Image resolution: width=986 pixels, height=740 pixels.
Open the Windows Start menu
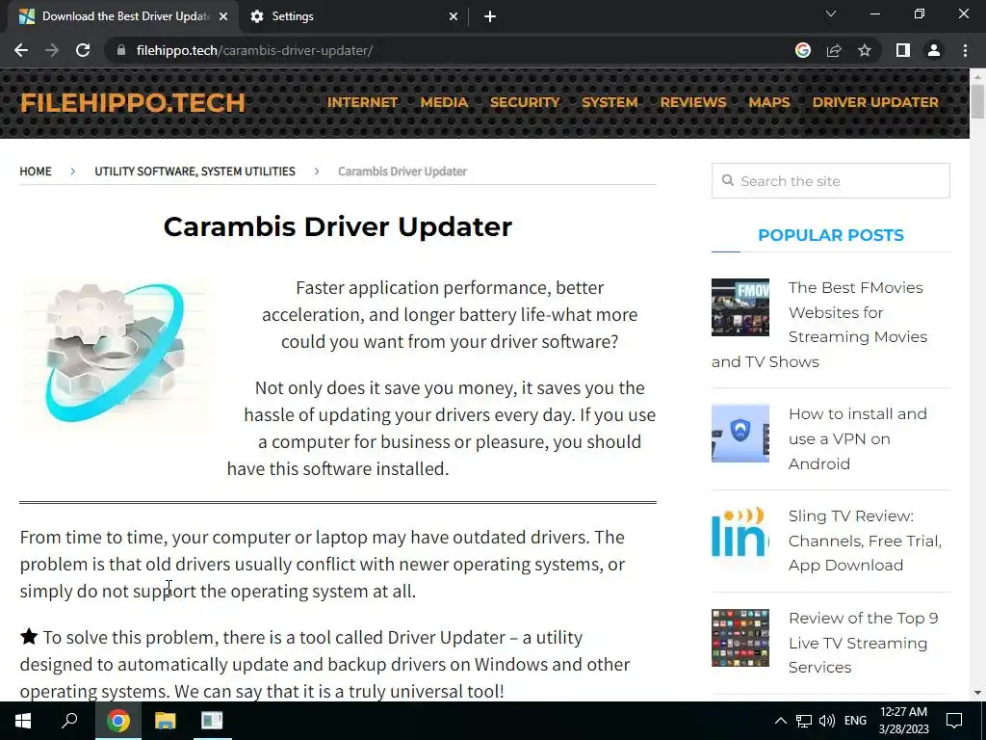coord(23,721)
